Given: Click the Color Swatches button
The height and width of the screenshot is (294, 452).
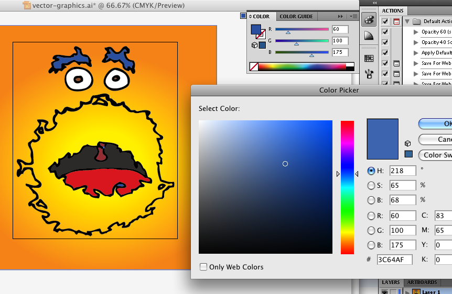Looking at the screenshot, I should [435, 155].
